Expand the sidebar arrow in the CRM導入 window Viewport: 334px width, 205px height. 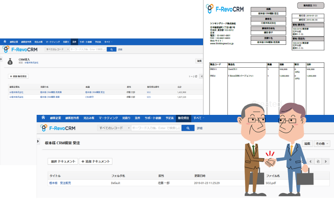point(1,59)
